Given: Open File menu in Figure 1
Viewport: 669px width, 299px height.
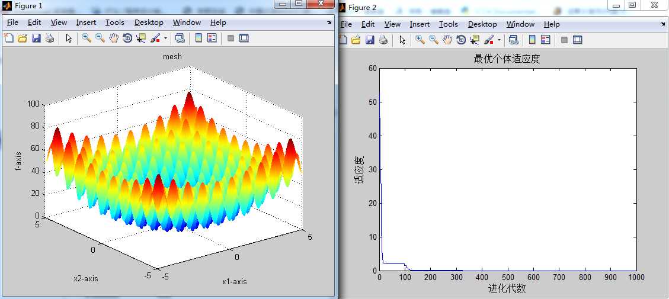Looking at the screenshot, I should coord(12,22).
